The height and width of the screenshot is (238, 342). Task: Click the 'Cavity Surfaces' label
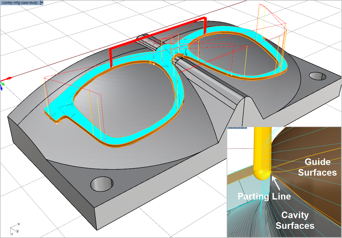pyautogui.click(x=295, y=220)
